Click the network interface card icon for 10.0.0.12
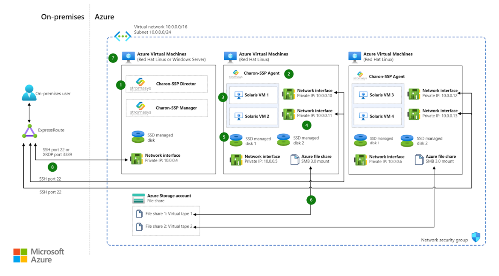 (x=414, y=93)
